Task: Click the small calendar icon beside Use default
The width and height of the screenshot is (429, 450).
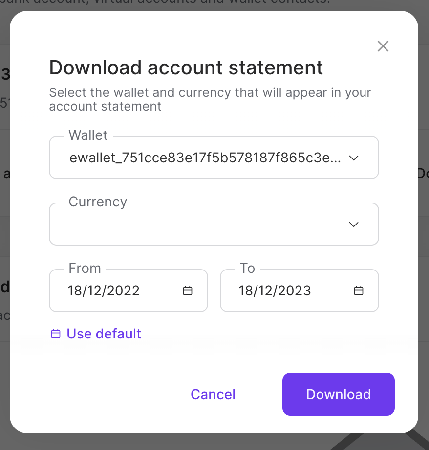Action: [55, 333]
